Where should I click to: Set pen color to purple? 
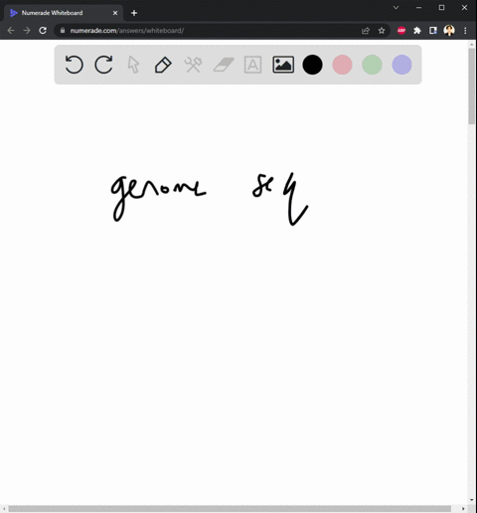click(401, 65)
